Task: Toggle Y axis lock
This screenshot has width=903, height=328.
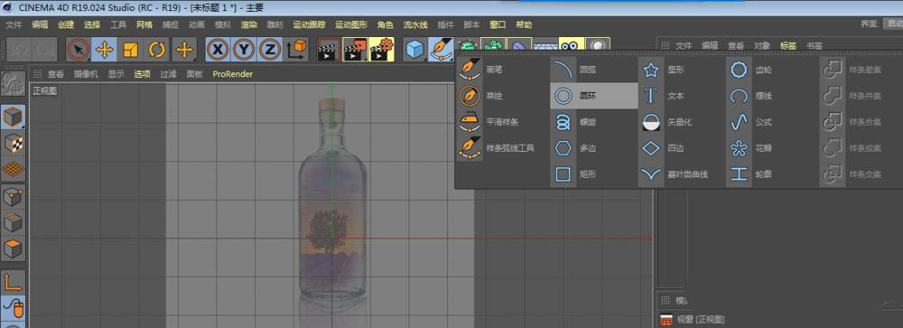Action: (244, 50)
